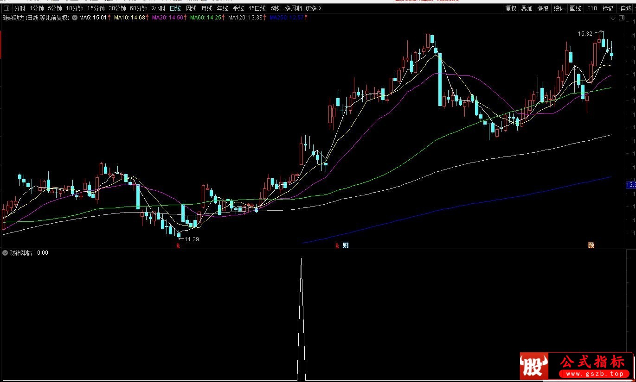The width and height of the screenshot is (636, 382).
Task: Select the 月线 monthly period
Action: click(206, 8)
